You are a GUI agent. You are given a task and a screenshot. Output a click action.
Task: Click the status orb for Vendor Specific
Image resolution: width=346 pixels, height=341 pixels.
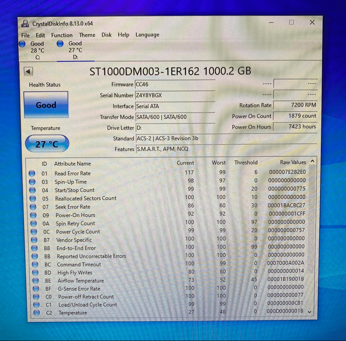34,240
